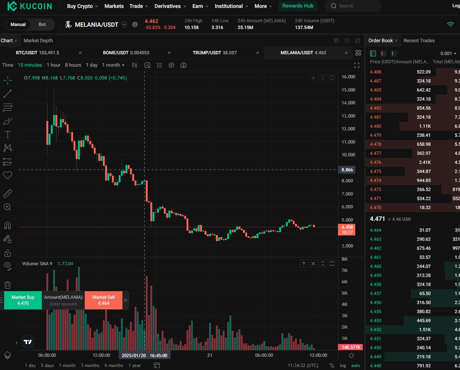Click the trash remove drawings icon
The width and height of the screenshot is (460, 370).
[x=8, y=285]
